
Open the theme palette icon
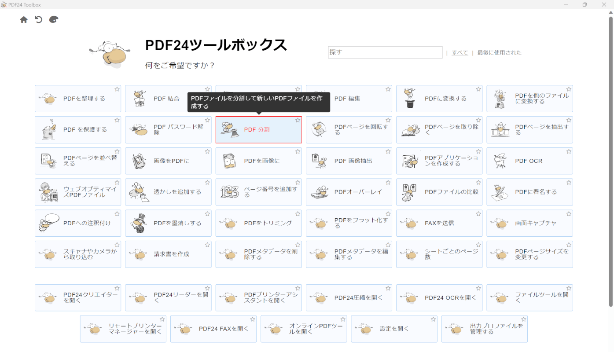click(54, 19)
